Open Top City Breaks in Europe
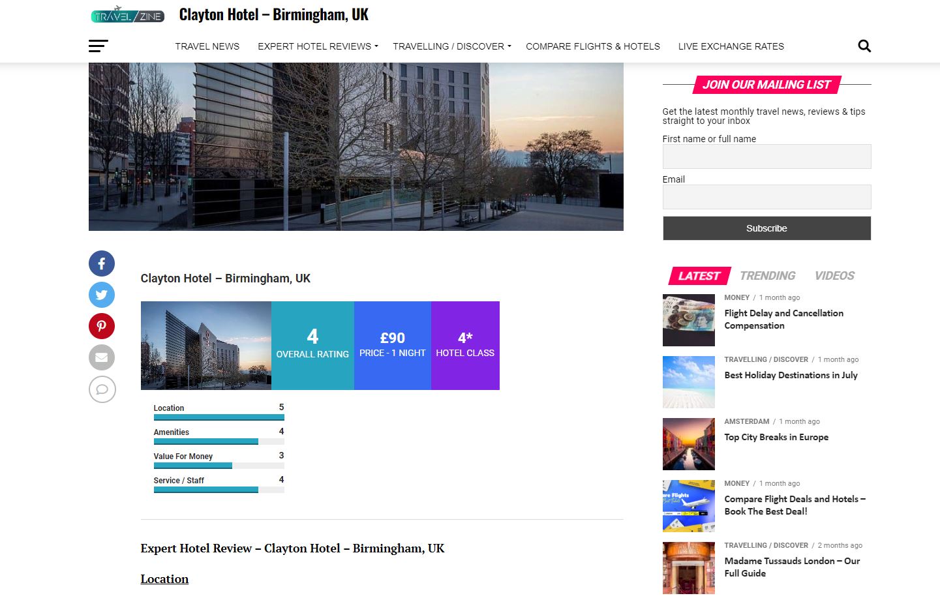The height and width of the screenshot is (600, 940). coord(776,437)
